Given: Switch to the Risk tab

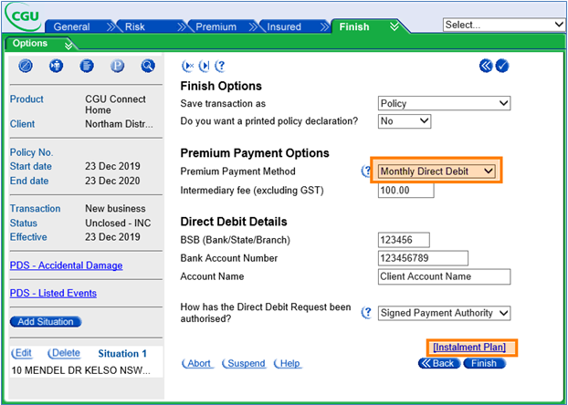Looking at the screenshot, I should (x=135, y=26).
